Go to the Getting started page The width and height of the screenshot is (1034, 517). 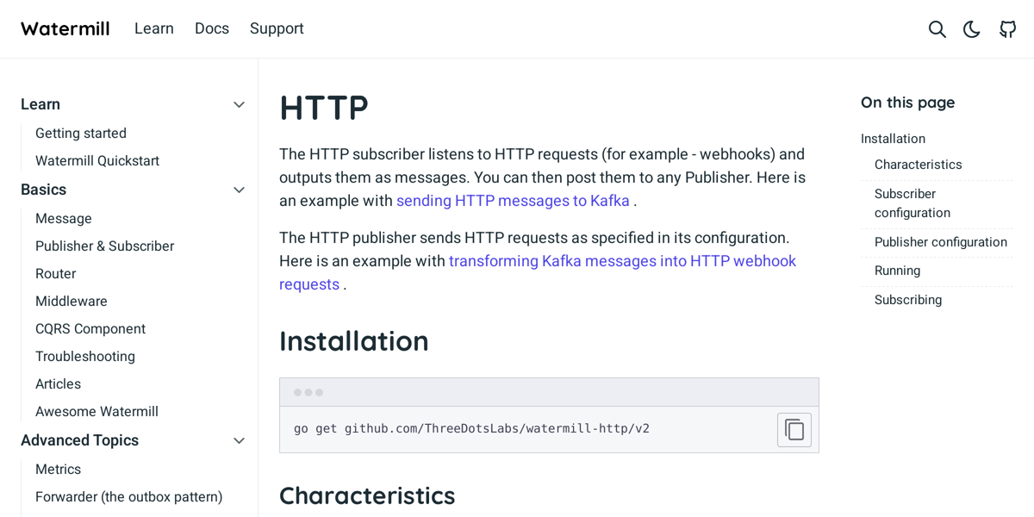point(80,133)
